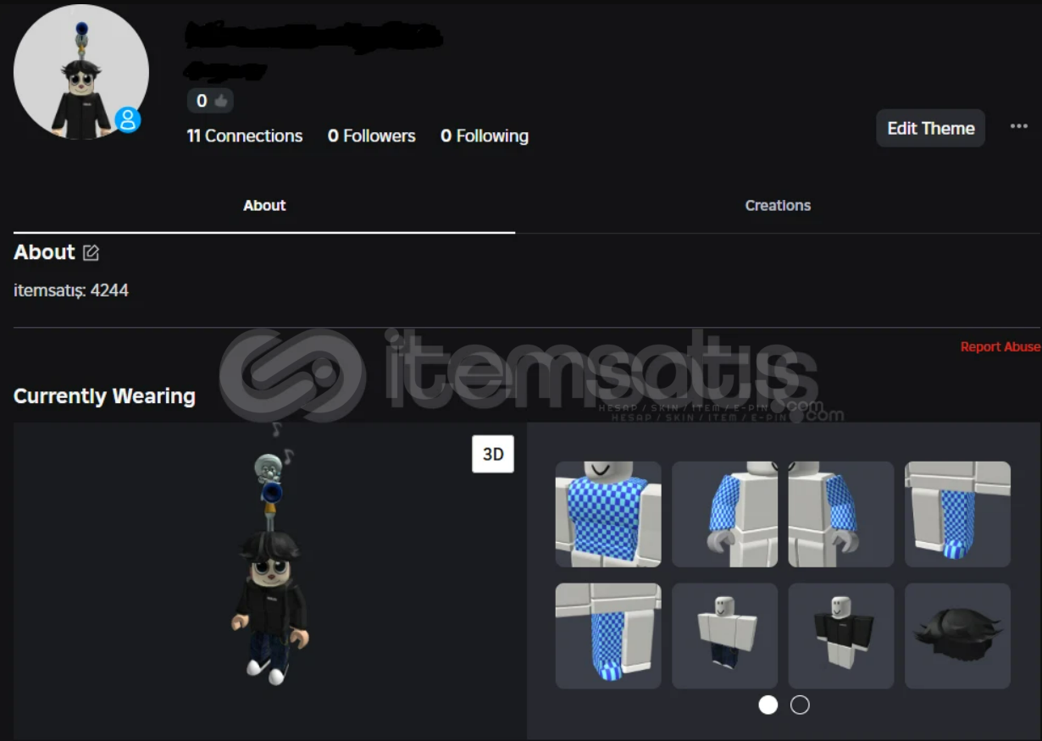Click the thumbs-up likes counter
Screen dimensions: 1042x741
pyautogui.click(x=210, y=101)
